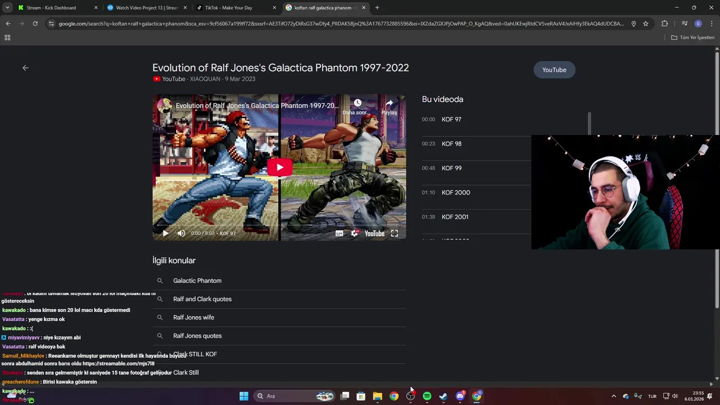Open the tab search dropdown
This screenshot has width=720, height=405.
pos(7,8)
